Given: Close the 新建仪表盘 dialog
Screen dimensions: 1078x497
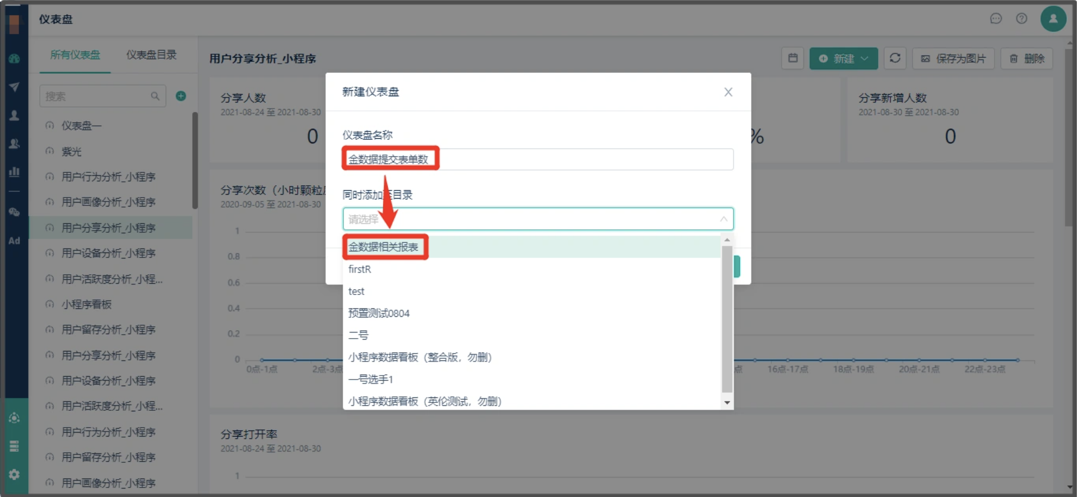Looking at the screenshot, I should [728, 92].
